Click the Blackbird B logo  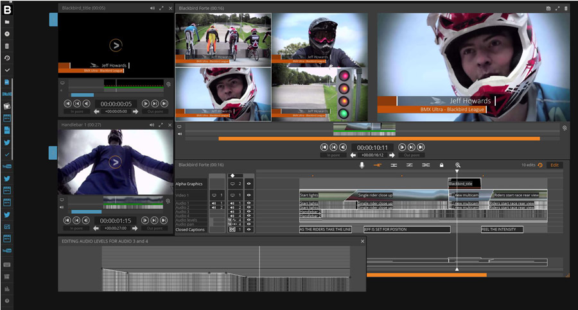[x=7, y=9]
